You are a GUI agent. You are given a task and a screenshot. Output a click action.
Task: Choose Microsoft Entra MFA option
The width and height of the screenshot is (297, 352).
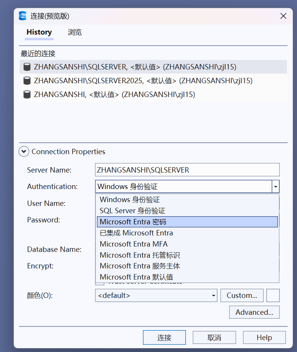[x=187, y=244]
